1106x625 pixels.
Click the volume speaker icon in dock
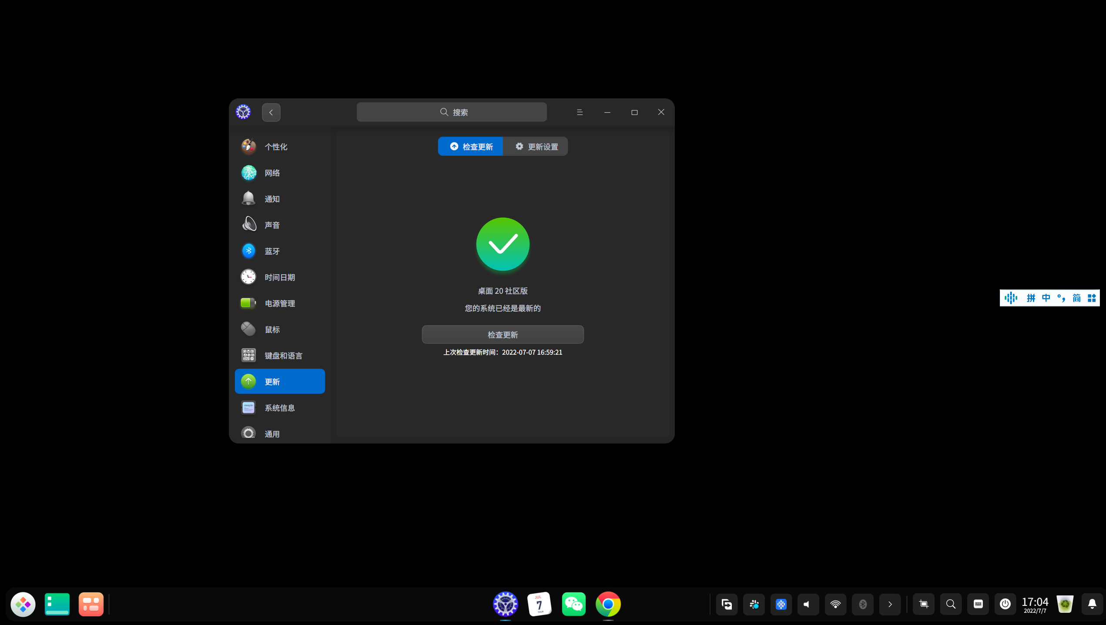(808, 604)
